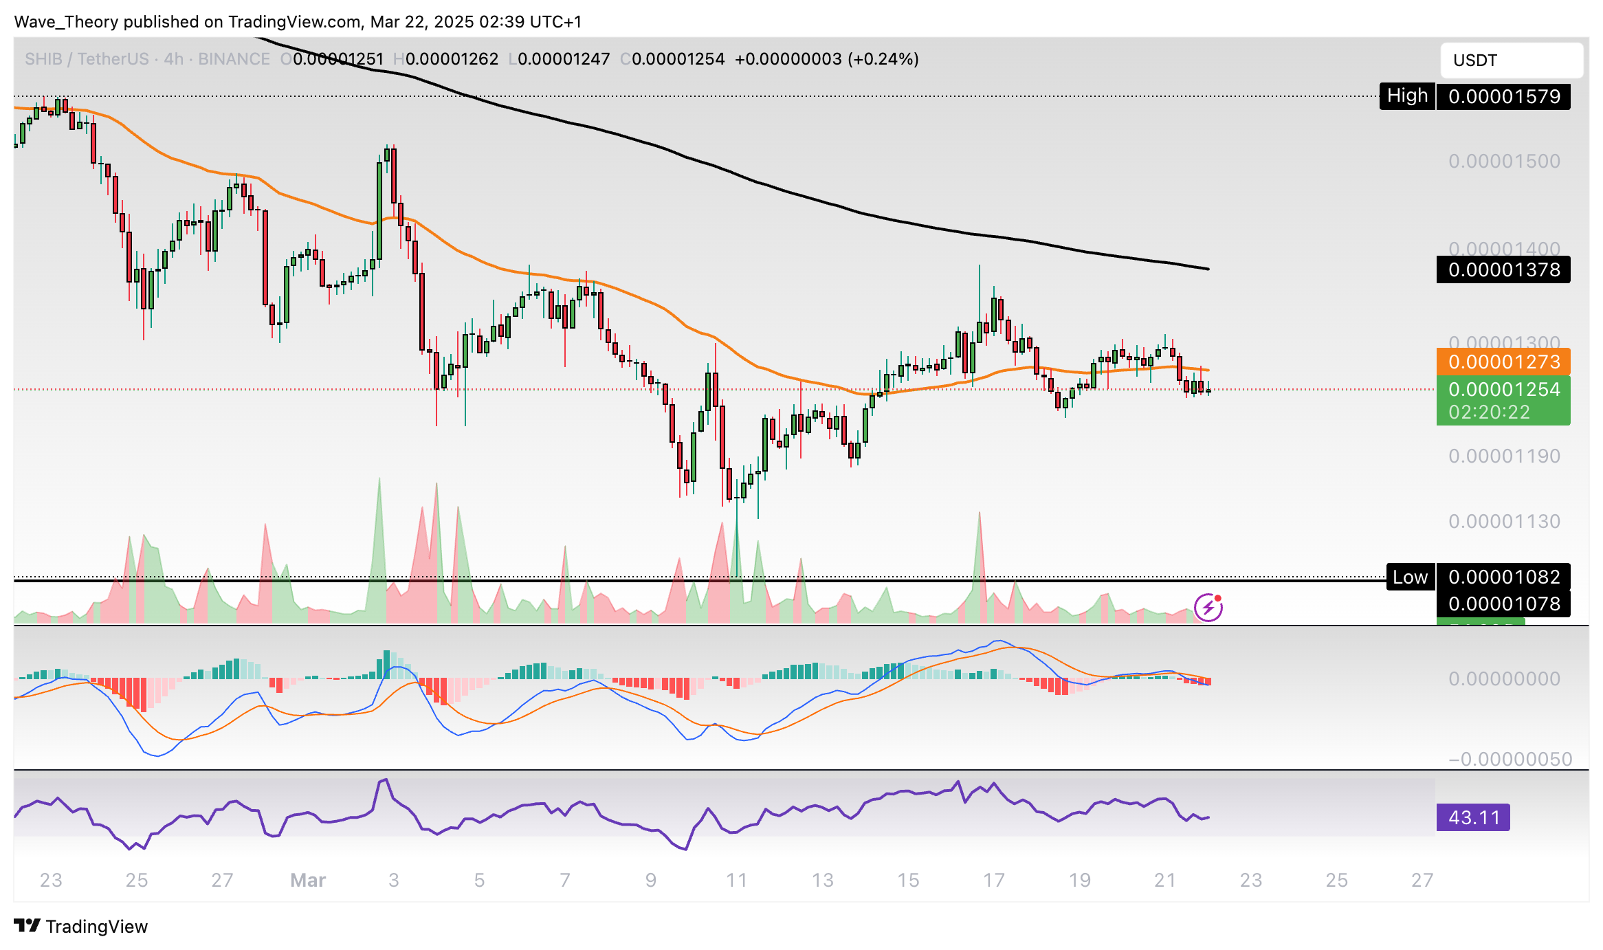Click the 17 date on the time axis
1603x950 pixels.
coord(993,880)
